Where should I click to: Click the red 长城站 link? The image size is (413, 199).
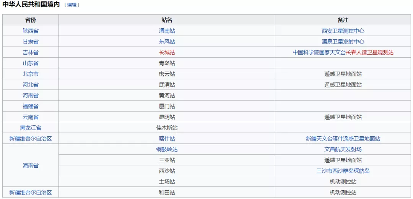(167, 52)
